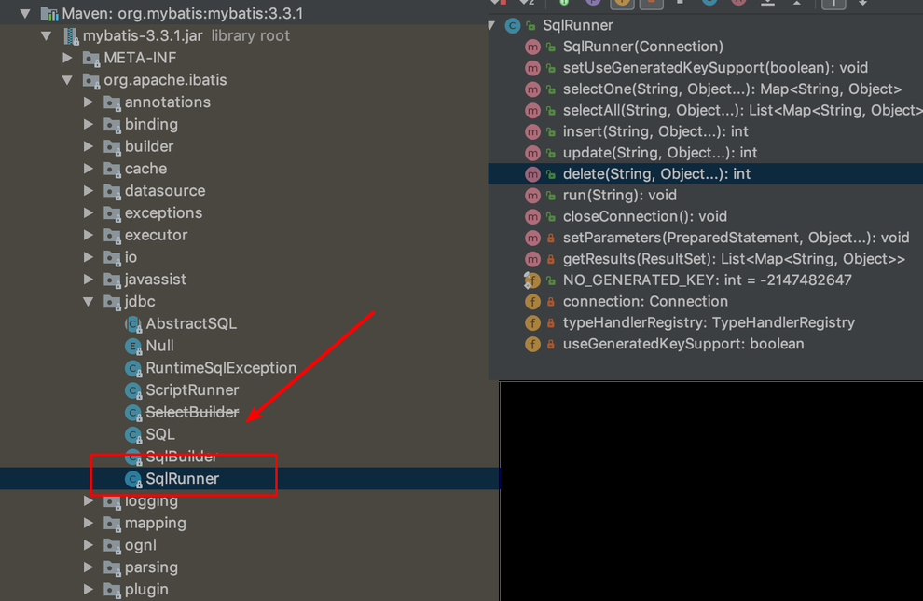The image size is (923, 601).
Task: Select the SqlBuilder class name
Action: click(x=181, y=457)
